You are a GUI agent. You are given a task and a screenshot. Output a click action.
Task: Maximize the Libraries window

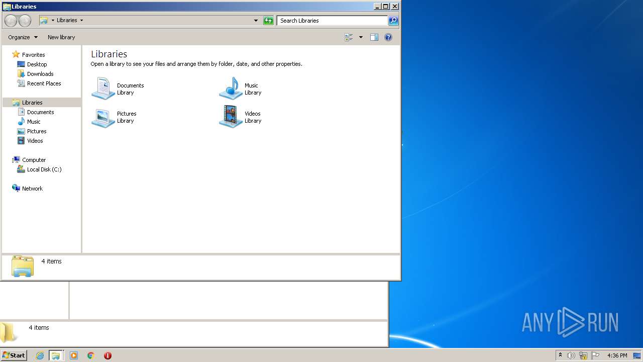pos(385,7)
